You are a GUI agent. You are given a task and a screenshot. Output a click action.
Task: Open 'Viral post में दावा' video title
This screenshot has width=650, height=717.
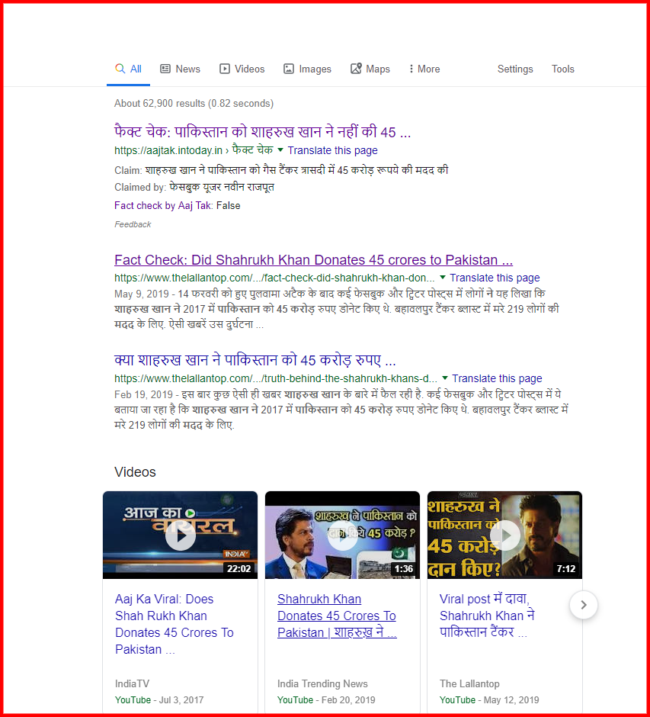click(x=487, y=616)
